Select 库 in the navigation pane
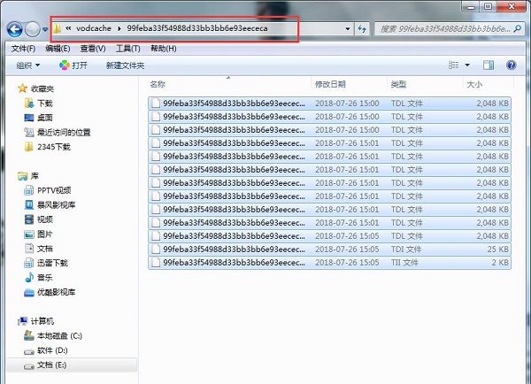 click(x=35, y=176)
